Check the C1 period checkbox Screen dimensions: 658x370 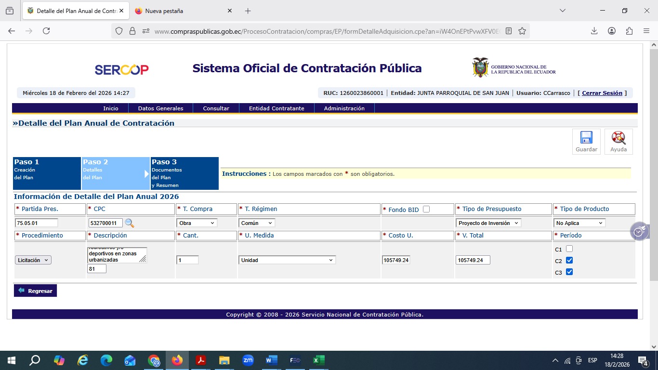point(569,249)
